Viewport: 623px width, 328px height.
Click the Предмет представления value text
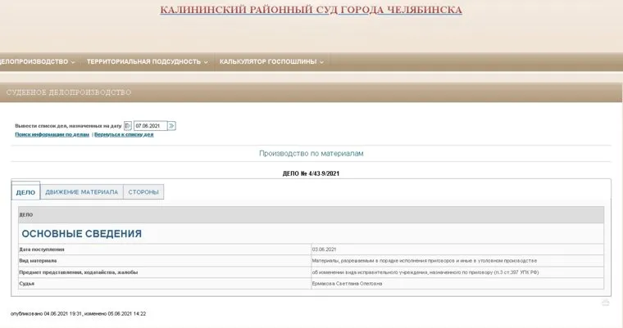(424, 272)
